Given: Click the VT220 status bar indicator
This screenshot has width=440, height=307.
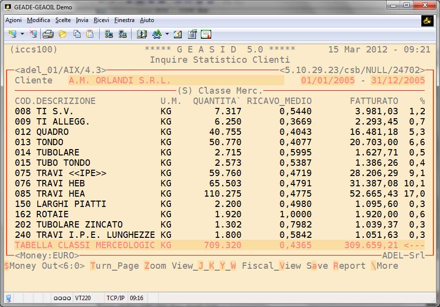Looking at the screenshot, I should (82, 298).
